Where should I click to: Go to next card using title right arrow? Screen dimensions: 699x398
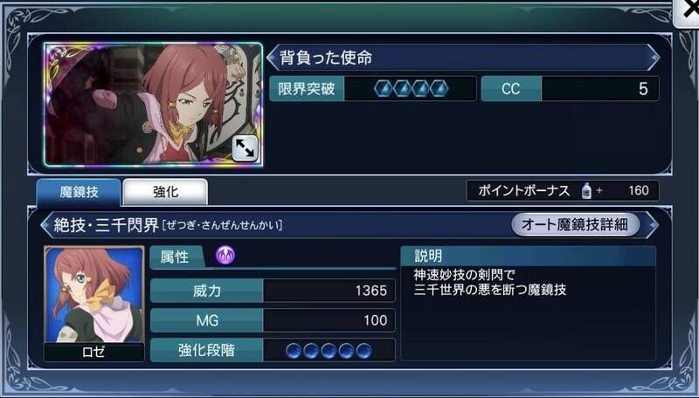click(654, 58)
